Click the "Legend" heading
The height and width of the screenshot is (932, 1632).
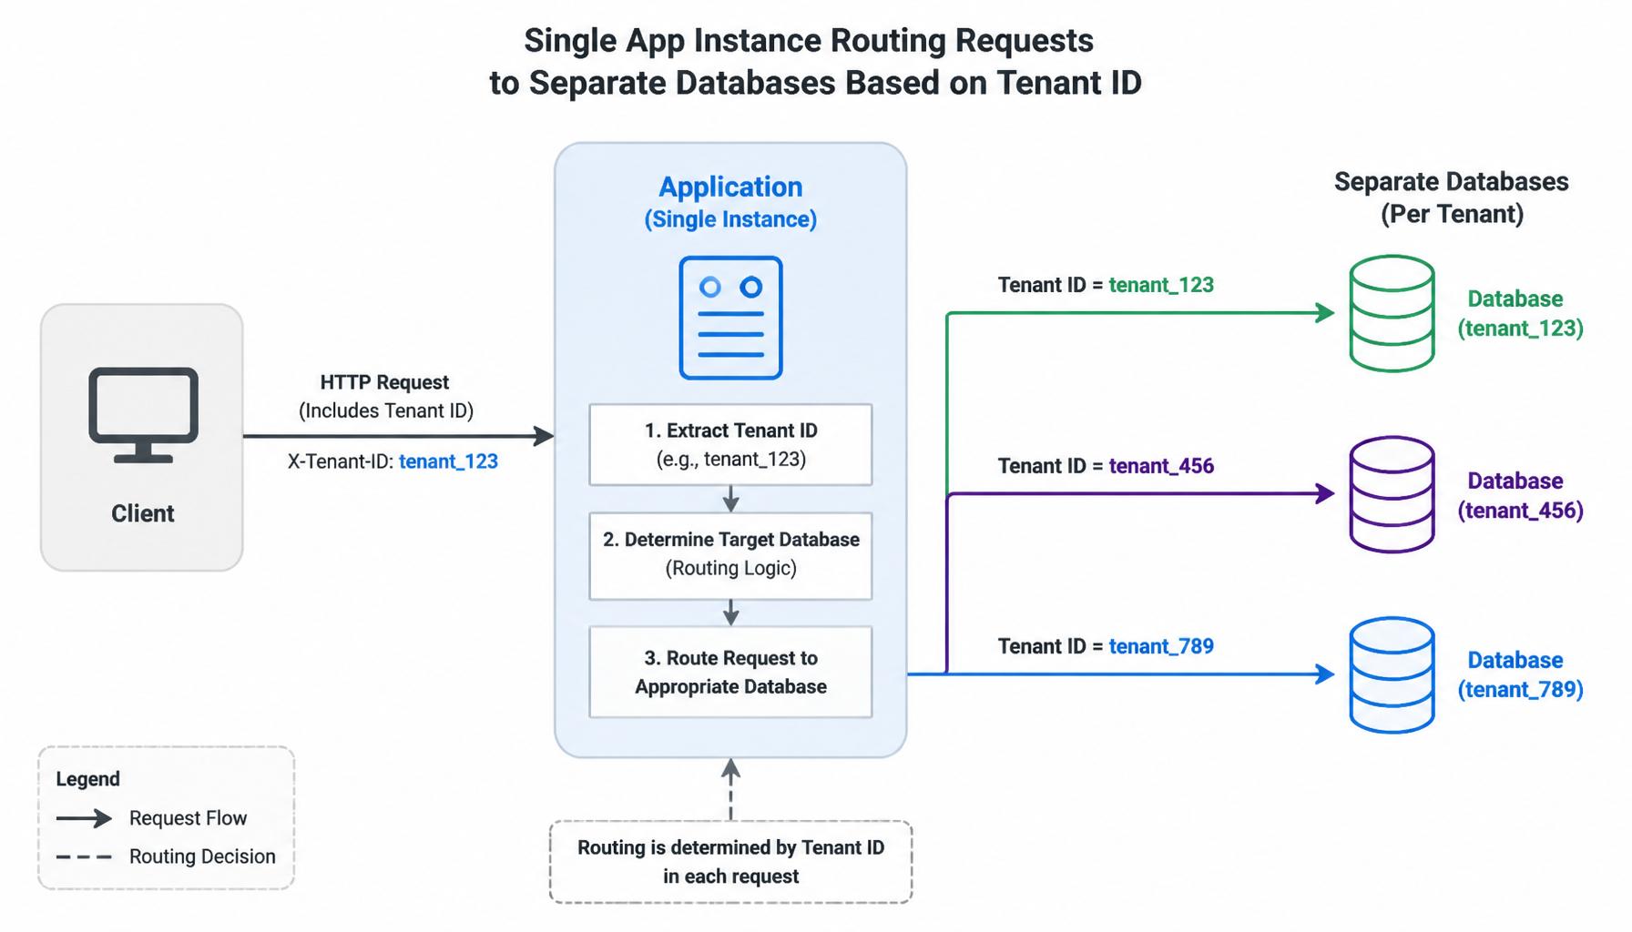coord(87,779)
